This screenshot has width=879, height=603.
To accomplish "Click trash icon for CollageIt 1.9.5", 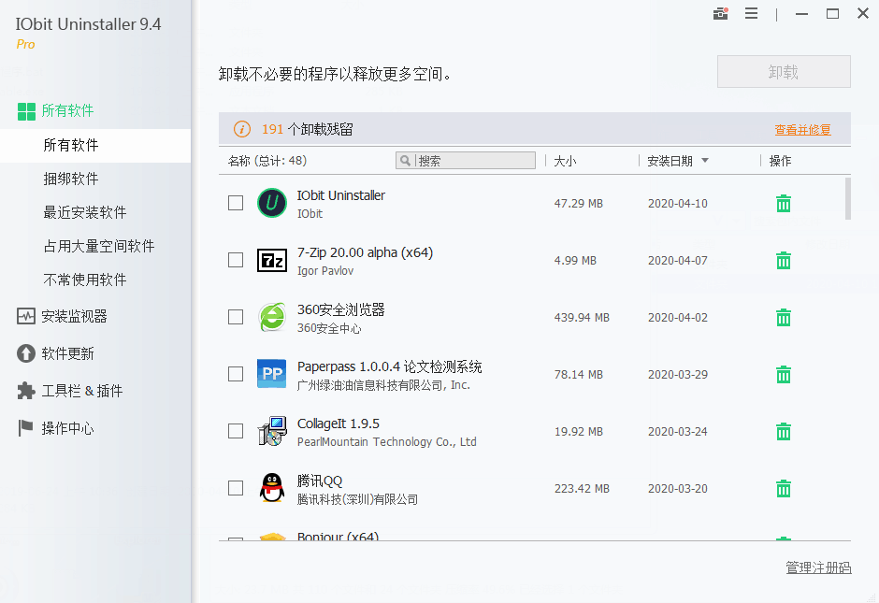I will pos(784,432).
